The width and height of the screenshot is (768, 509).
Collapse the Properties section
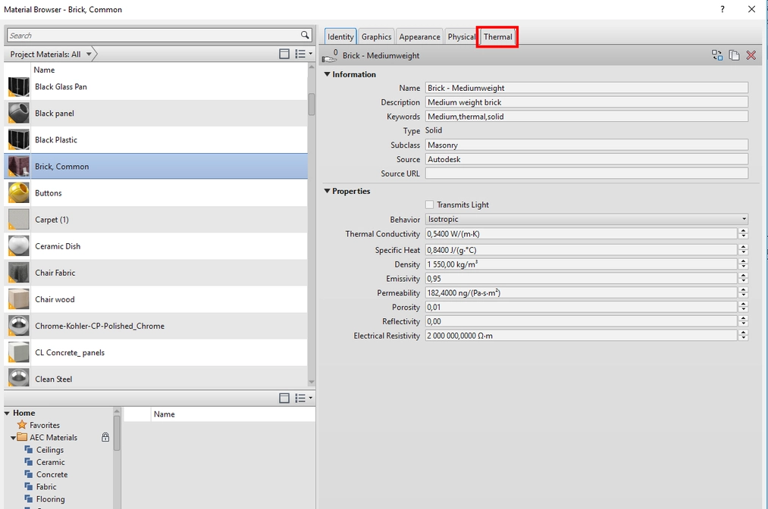(x=328, y=191)
